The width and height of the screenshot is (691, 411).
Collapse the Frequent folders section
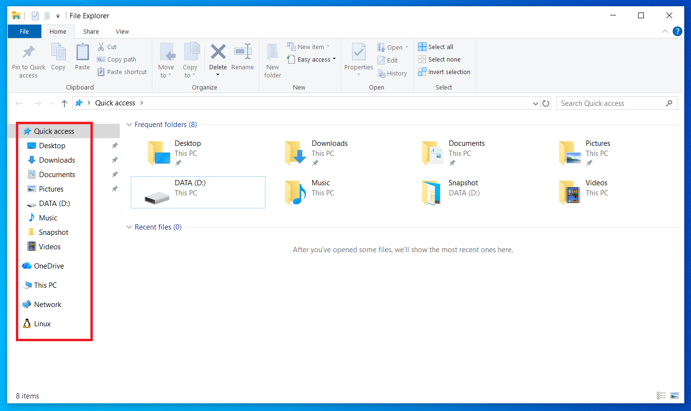point(129,124)
